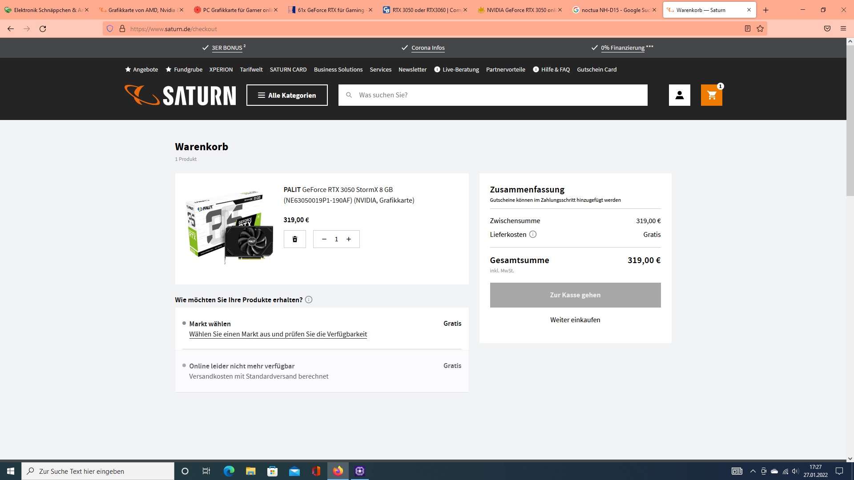Open the user account icon
Viewport: 854px width, 480px height.
point(679,95)
